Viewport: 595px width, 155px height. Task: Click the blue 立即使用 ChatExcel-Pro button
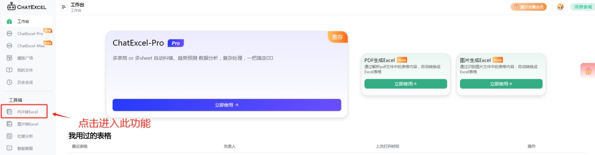pos(227,105)
